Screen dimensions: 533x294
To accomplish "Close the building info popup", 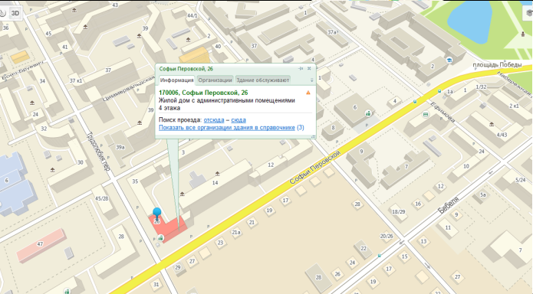I will (309, 69).
